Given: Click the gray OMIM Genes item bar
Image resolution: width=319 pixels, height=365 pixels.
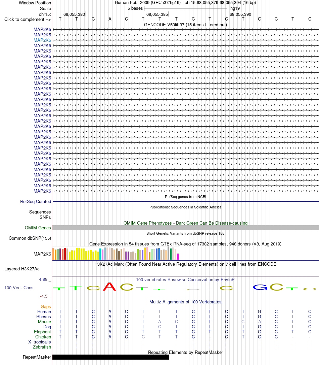Looking at the screenshot, I should pos(185,228).
